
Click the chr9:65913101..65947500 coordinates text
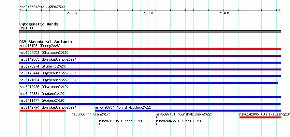[42, 7]
